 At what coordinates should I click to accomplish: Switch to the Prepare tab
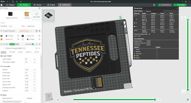coord(10,5)
